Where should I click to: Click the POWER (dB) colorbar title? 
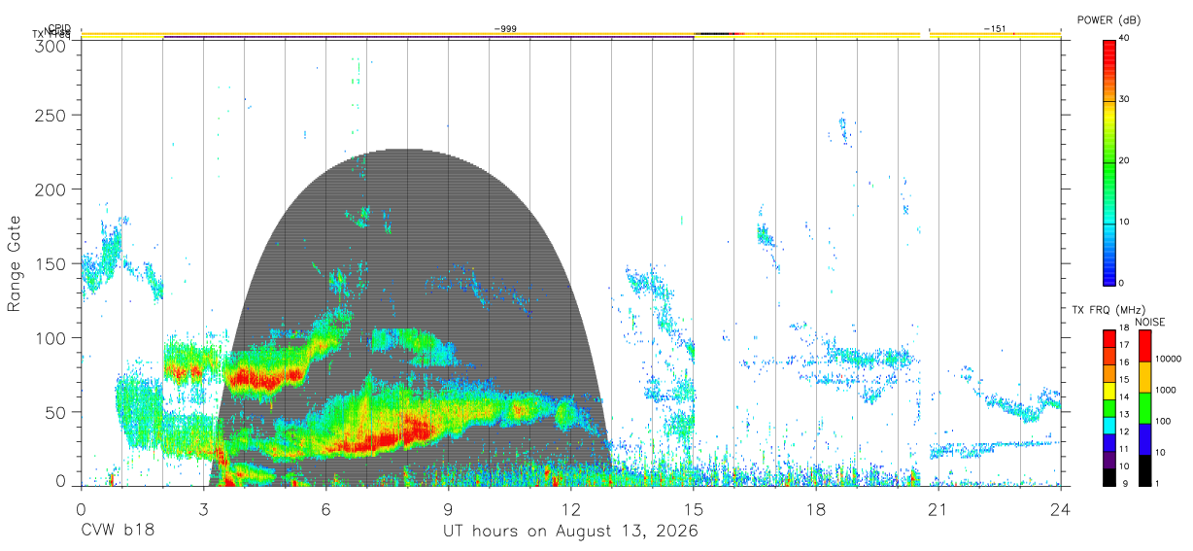click(1108, 20)
